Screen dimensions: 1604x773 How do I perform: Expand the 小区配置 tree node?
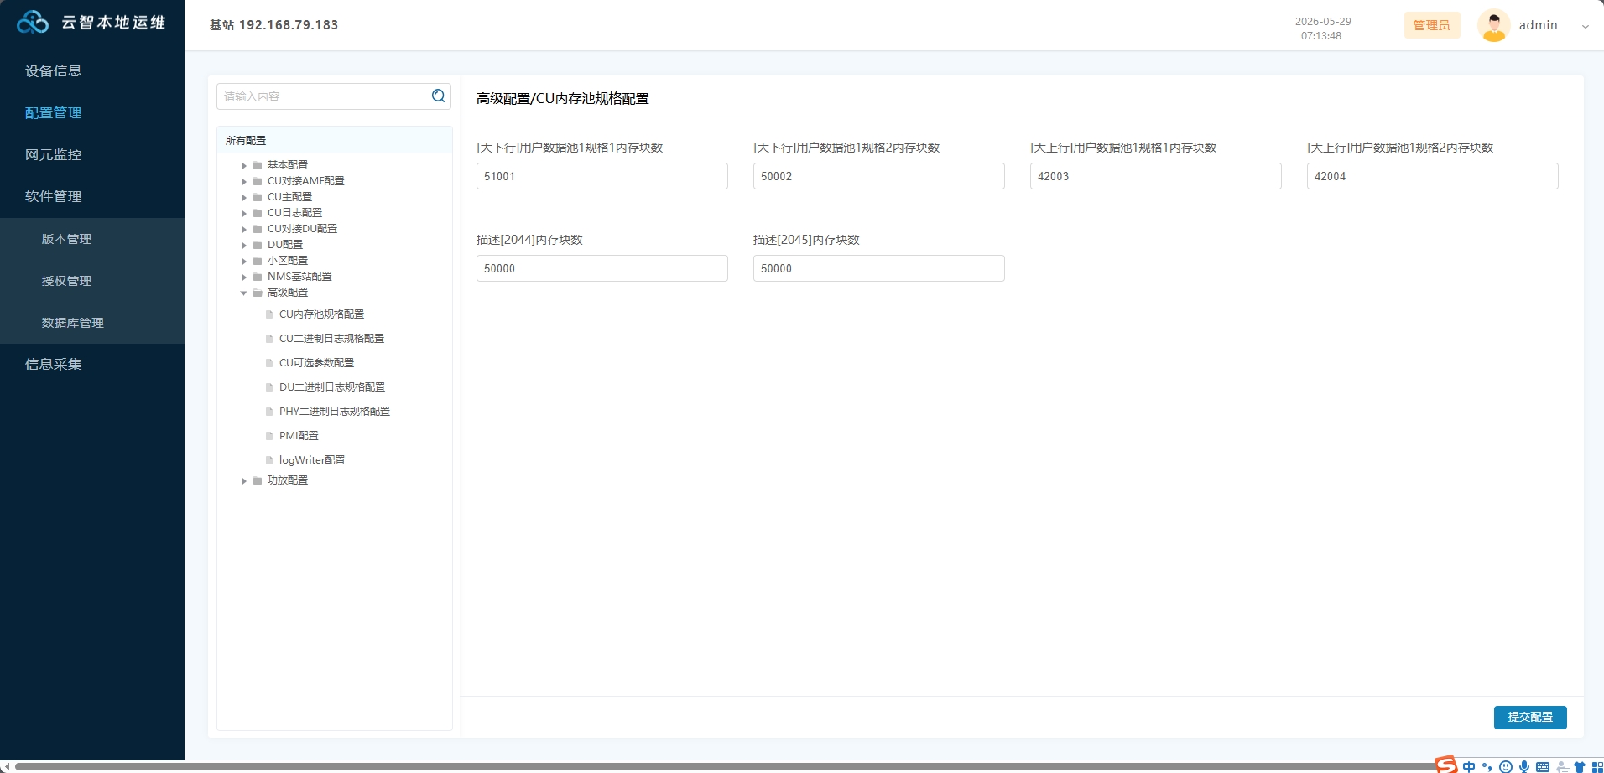click(244, 261)
